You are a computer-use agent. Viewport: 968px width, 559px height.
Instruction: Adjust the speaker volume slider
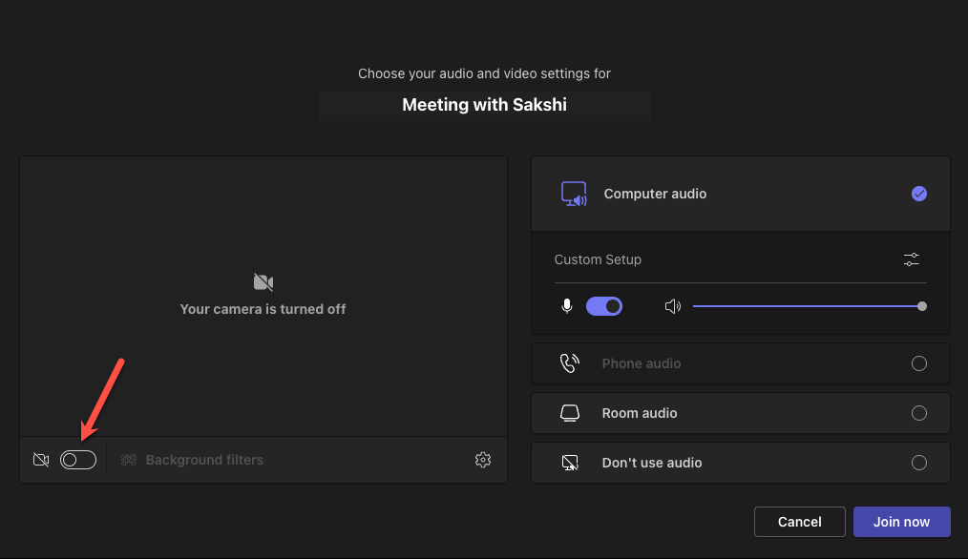(922, 305)
